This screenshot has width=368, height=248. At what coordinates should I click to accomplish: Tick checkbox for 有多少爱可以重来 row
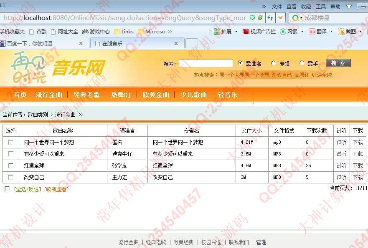tap(11, 154)
